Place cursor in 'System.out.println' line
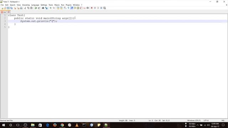The image size is (228, 128). [x=118, y=21]
